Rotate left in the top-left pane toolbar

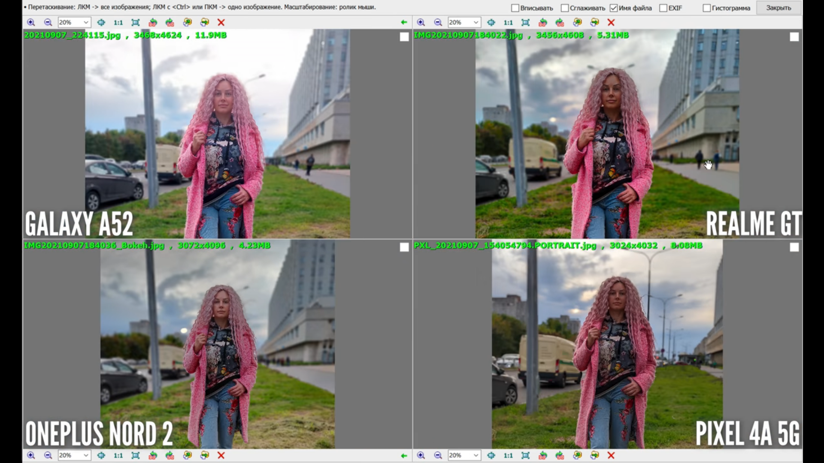(x=153, y=22)
